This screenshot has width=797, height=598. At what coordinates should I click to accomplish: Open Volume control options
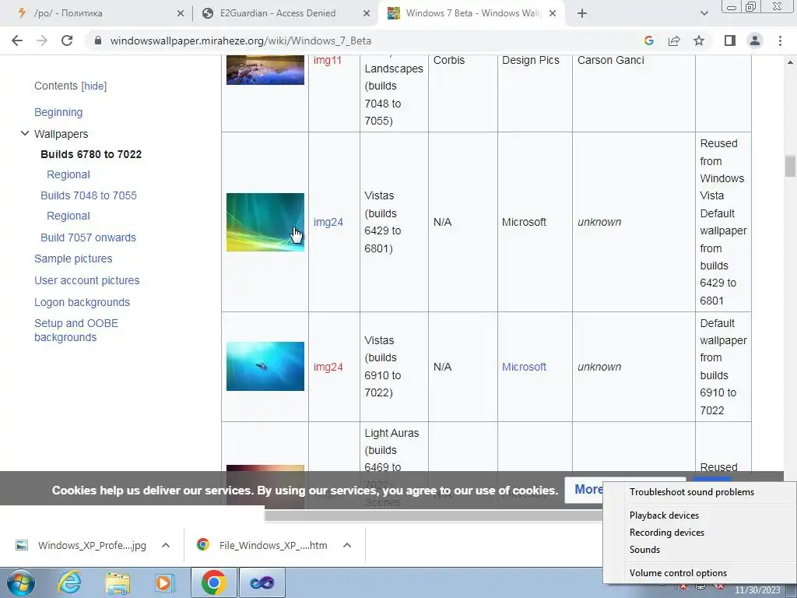click(x=678, y=573)
